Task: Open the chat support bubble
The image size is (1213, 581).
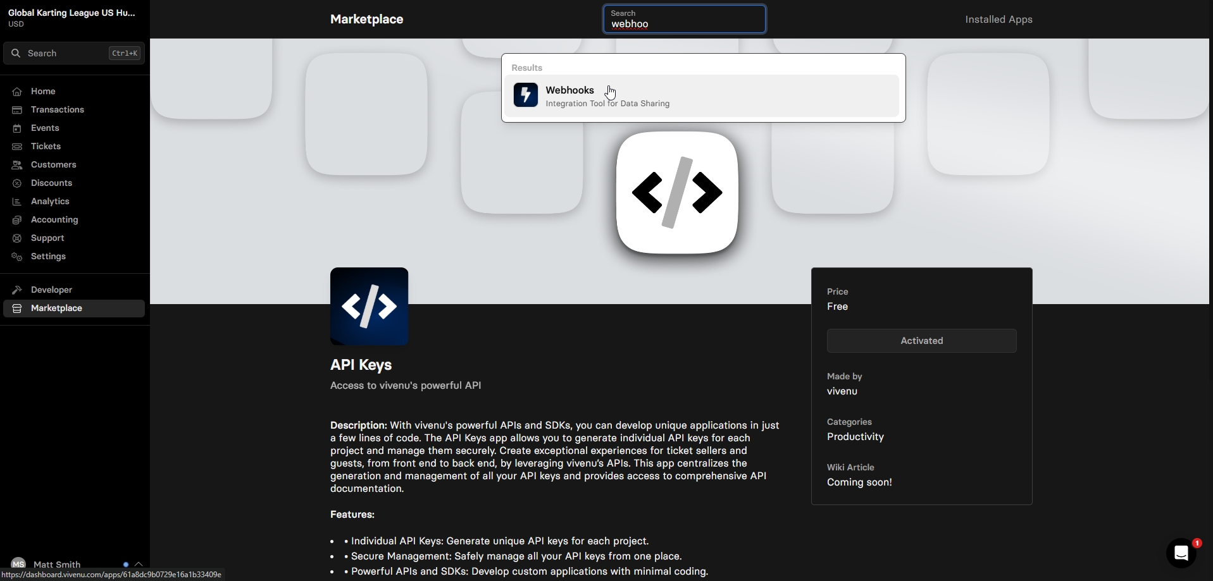Action: coord(1181,553)
